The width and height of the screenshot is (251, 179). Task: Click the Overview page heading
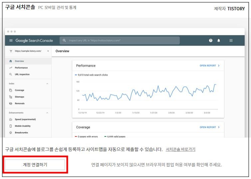[63, 51]
